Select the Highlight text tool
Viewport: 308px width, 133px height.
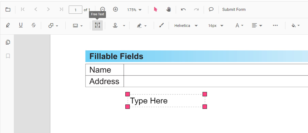[8, 25]
